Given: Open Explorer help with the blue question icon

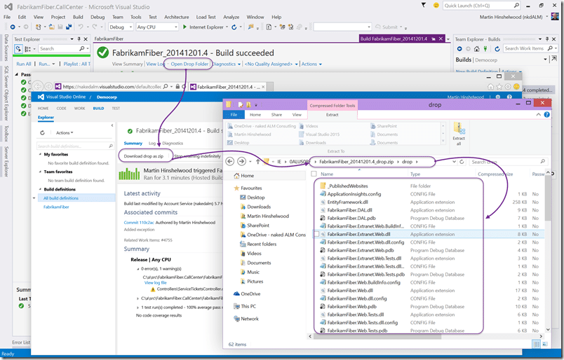Looking at the screenshot, I should (x=546, y=115).
